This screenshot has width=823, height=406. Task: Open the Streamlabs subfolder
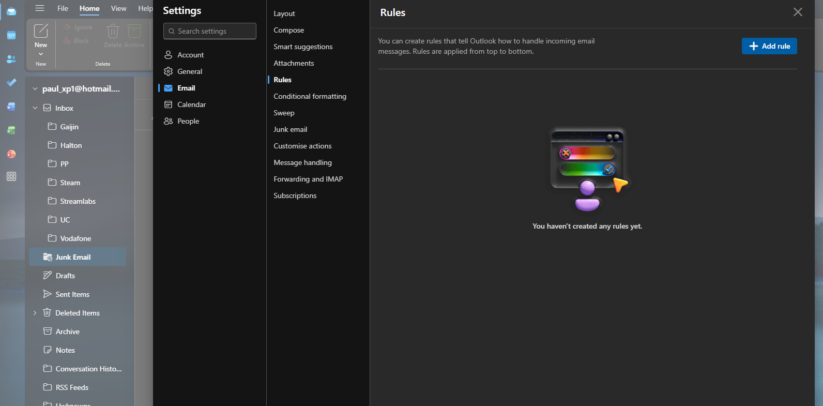78,201
